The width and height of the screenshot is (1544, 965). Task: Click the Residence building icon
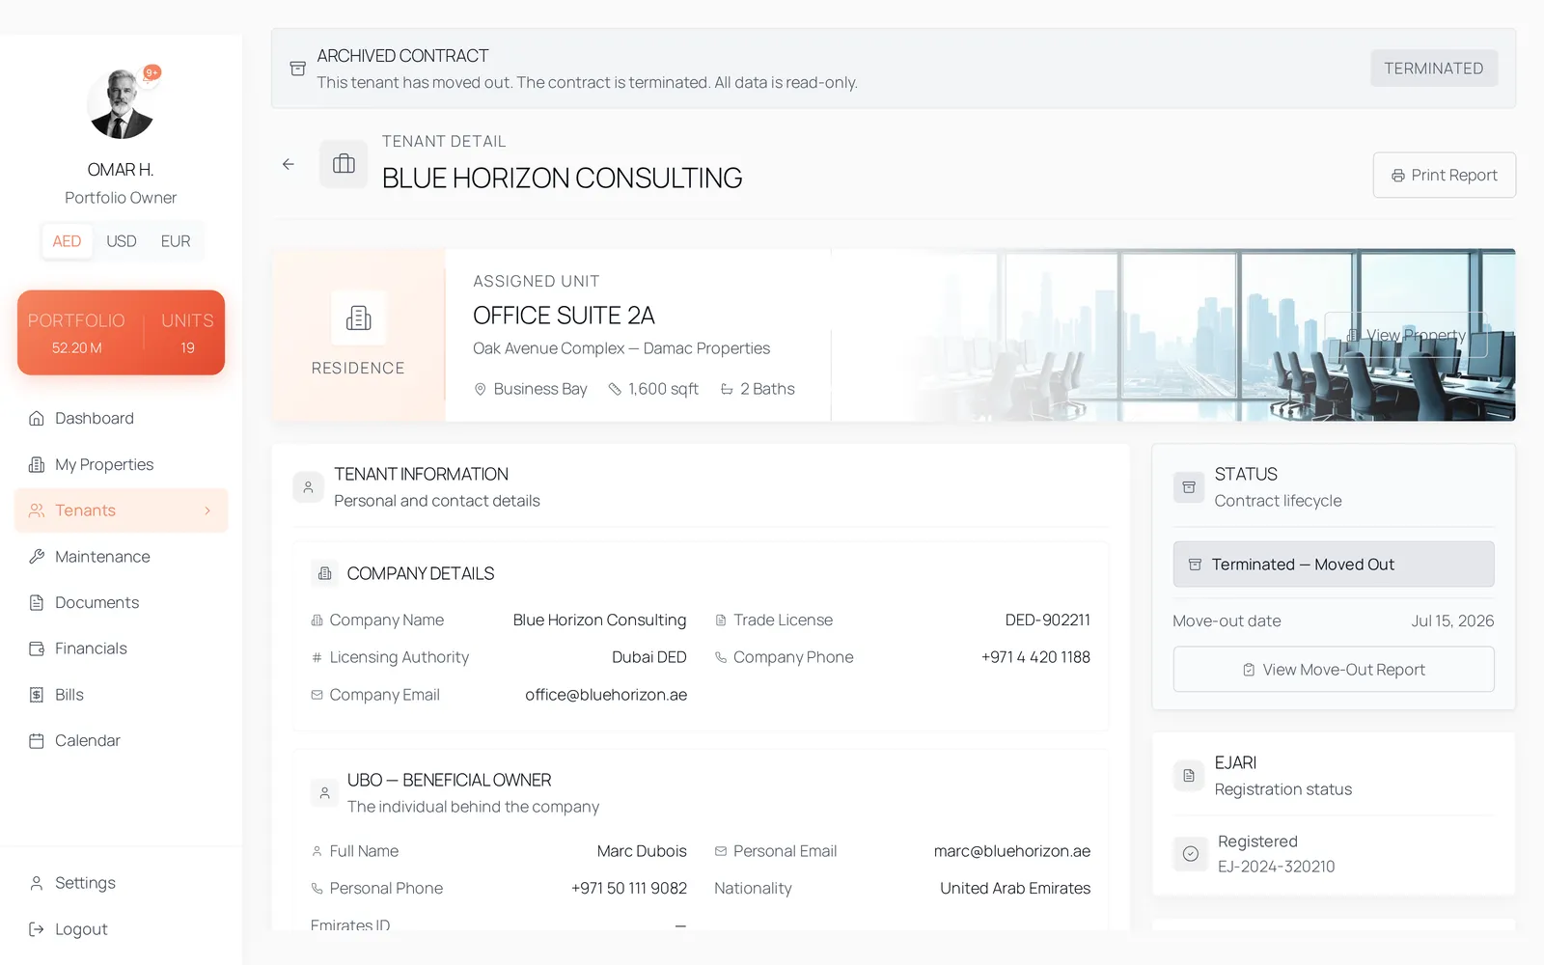(358, 317)
